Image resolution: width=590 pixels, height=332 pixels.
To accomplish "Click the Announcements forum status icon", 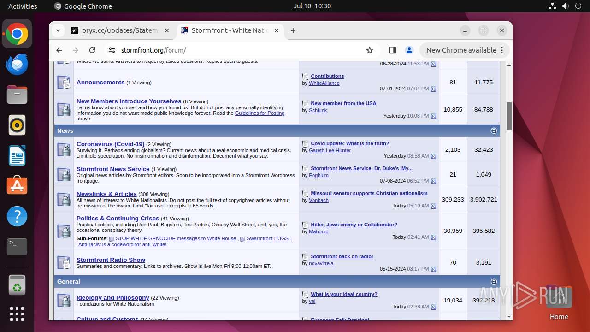I will (64, 83).
